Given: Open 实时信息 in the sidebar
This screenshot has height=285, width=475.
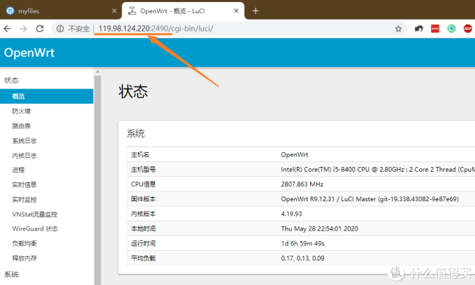Looking at the screenshot, I should coord(24,184).
